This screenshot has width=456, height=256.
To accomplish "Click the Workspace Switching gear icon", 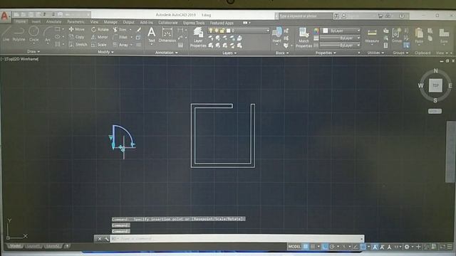I will (x=407, y=247).
